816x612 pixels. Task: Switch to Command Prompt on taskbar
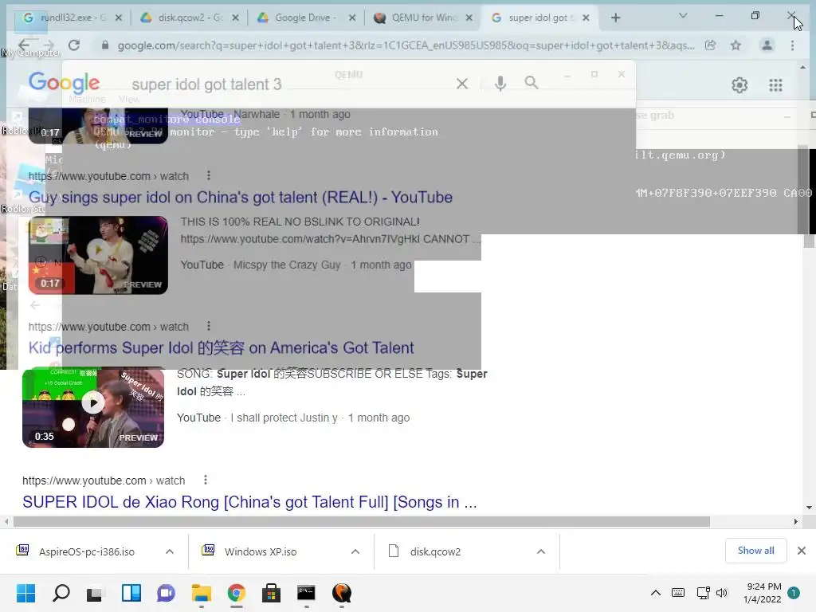(306, 593)
